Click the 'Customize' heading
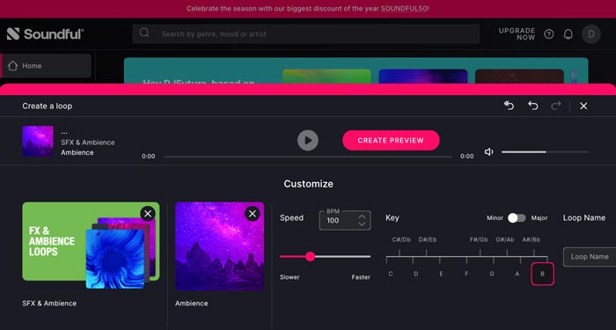 pyautogui.click(x=308, y=184)
